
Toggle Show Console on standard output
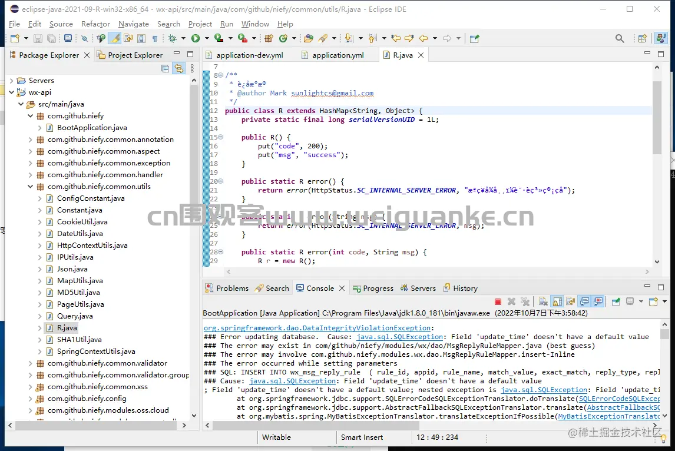click(585, 301)
